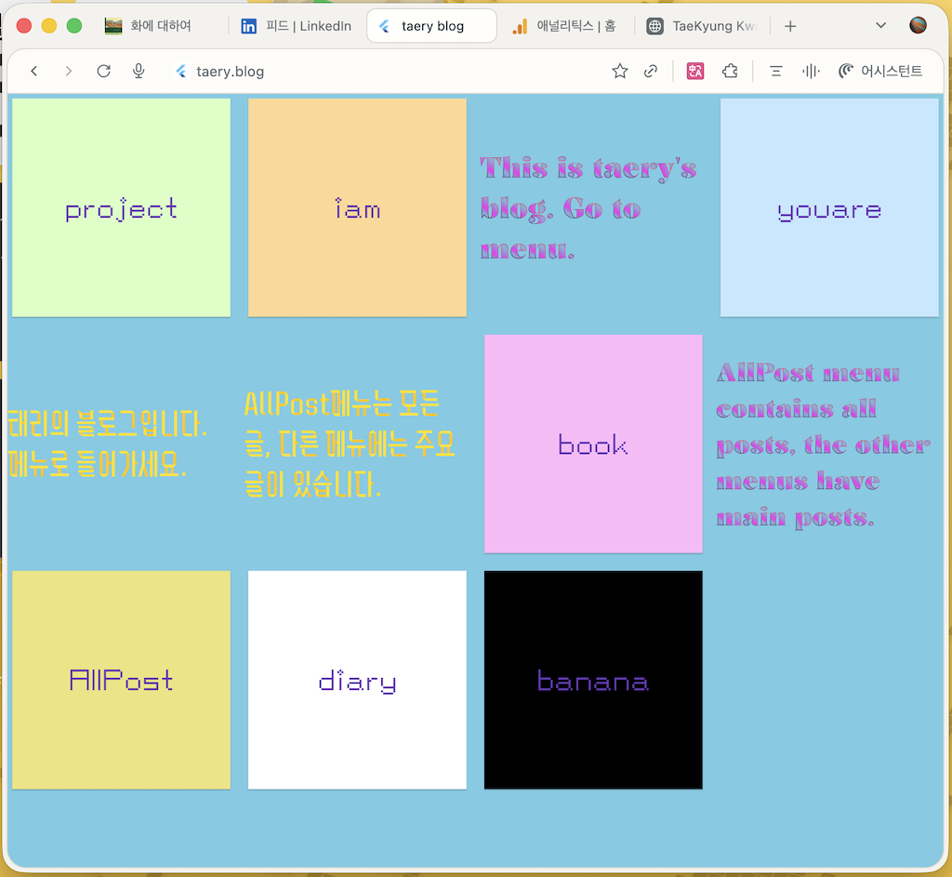952x877 pixels.
Task: Click the reader mode lines icon
Action: pyautogui.click(x=776, y=71)
